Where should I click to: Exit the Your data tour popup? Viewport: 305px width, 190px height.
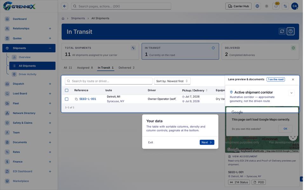pos(151,142)
